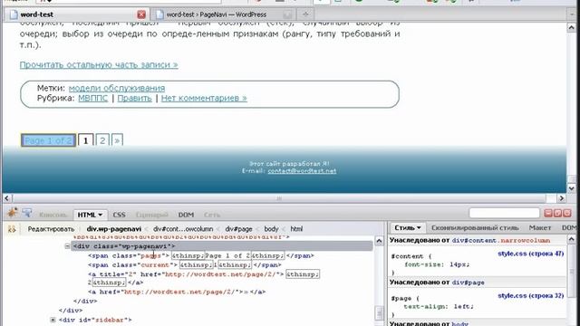Switch to the word-test tab

click(77, 14)
